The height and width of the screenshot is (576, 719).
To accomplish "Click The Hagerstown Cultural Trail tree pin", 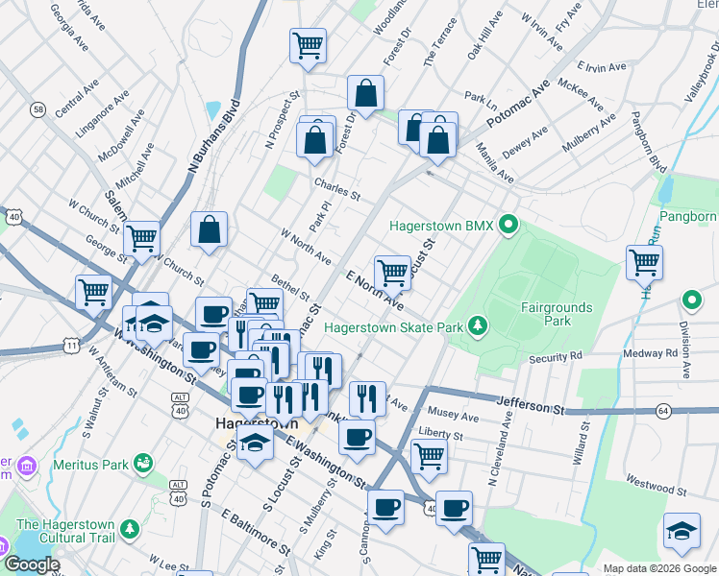I will coord(130,529).
